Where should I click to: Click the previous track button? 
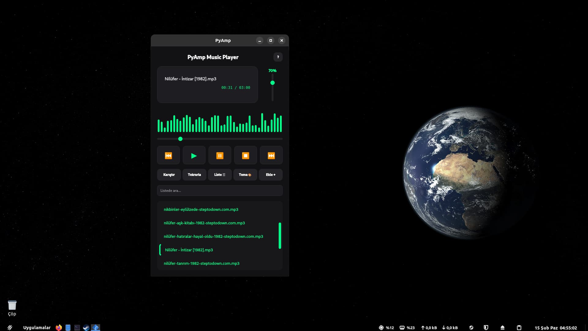pyautogui.click(x=168, y=155)
